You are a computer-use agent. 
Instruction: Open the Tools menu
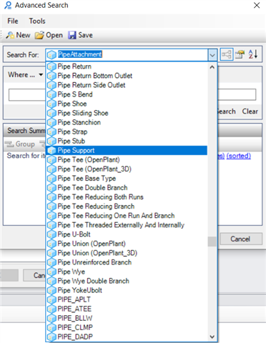tap(37, 21)
